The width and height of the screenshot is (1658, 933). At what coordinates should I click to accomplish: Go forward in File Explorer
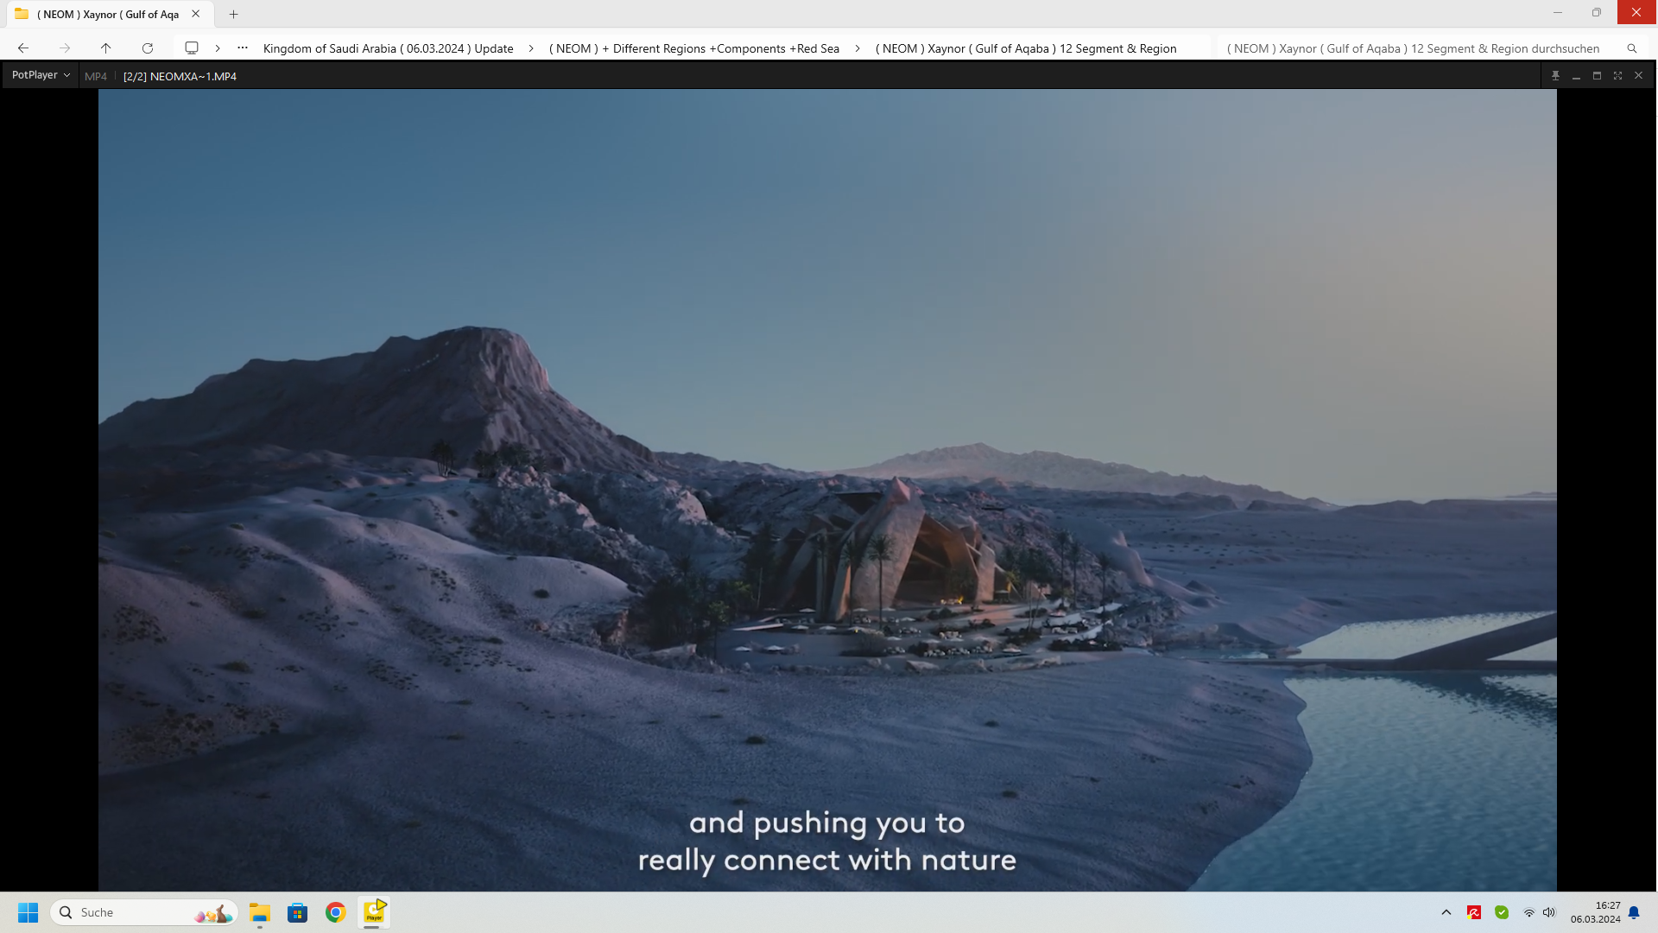65,48
